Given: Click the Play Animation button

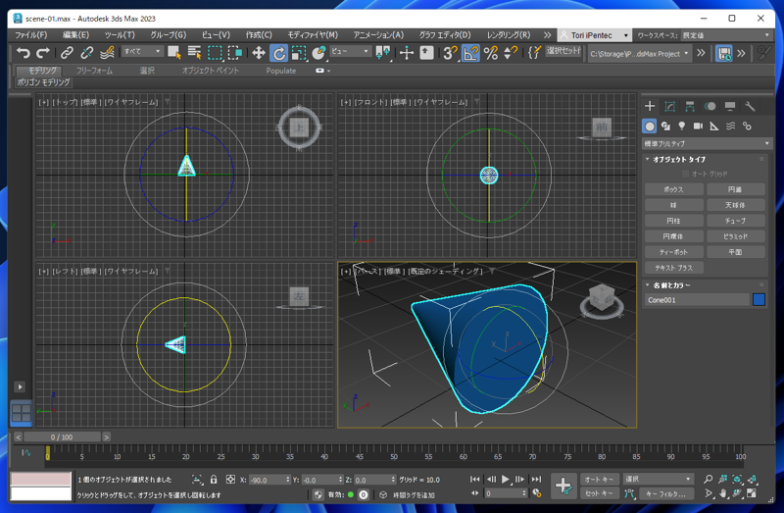Looking at the screenshot, I should (505, 479).
